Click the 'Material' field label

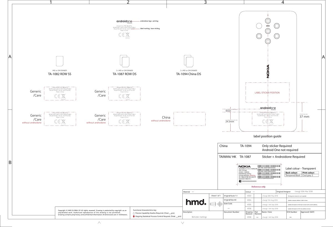[186, 192]
